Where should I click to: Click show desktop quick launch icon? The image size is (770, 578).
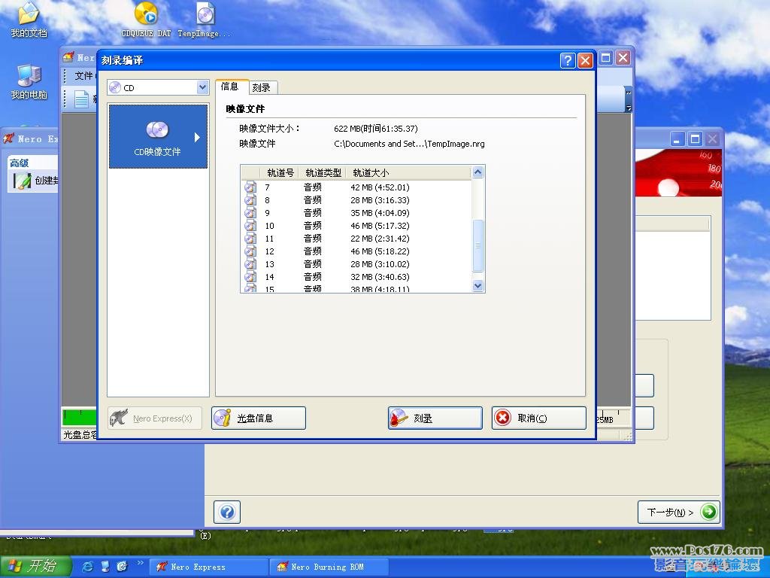105,567
